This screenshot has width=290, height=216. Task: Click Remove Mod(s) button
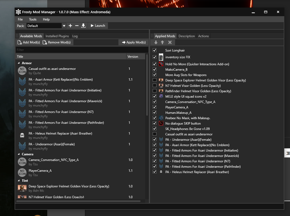pos(57,42)
